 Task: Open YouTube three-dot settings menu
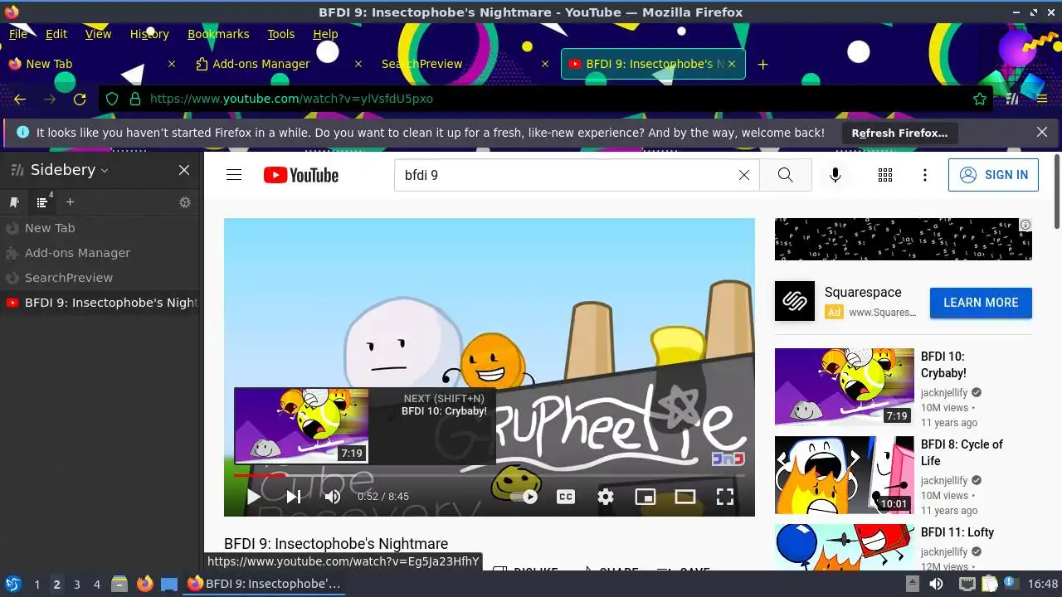pyautogui.click(x=925, y=175)
